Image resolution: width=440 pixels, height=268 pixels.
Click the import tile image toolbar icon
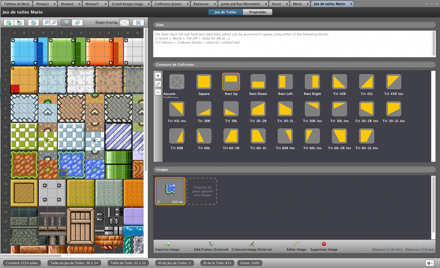pyautogui.click(x=19, y=23)
